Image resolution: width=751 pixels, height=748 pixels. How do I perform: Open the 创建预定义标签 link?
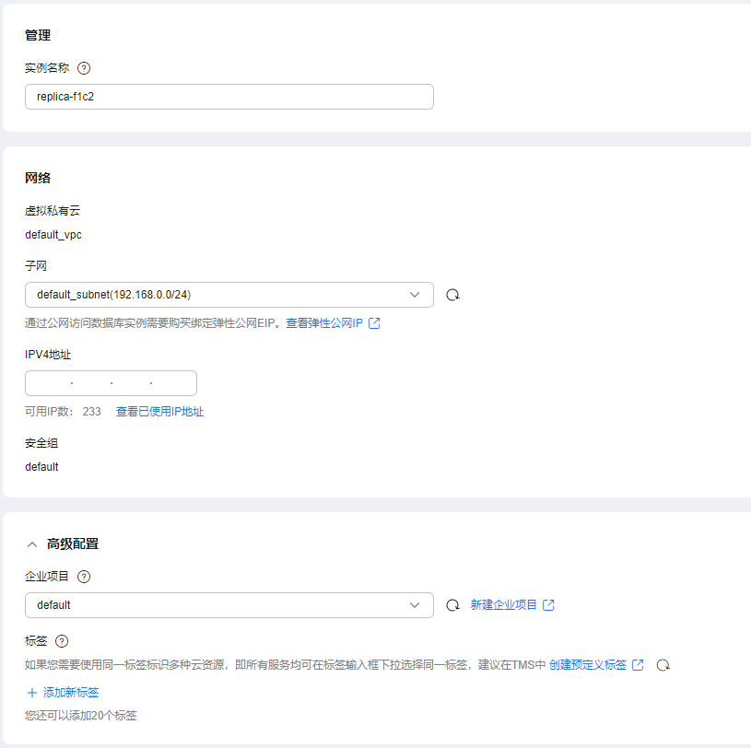click(588, 664)
